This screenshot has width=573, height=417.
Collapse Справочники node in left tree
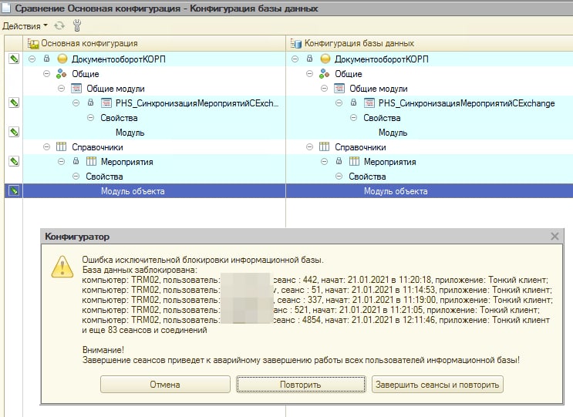pos(47,146)
